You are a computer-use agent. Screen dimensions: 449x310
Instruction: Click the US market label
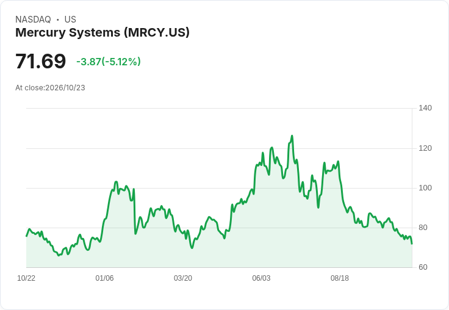pos(70,20)
